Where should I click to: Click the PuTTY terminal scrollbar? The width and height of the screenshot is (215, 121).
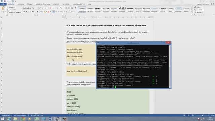pyautogui.click(x=169, y=67)
